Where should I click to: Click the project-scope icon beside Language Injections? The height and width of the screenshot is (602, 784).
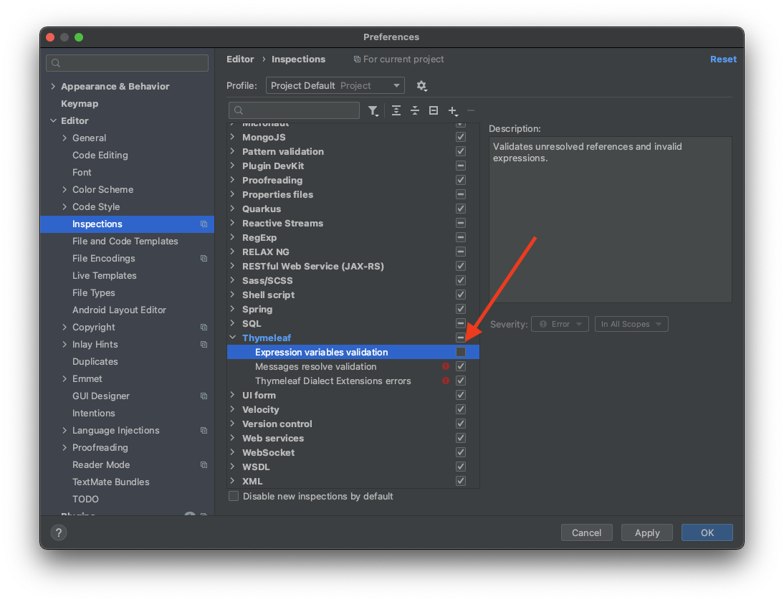click(x=204, y=431)
